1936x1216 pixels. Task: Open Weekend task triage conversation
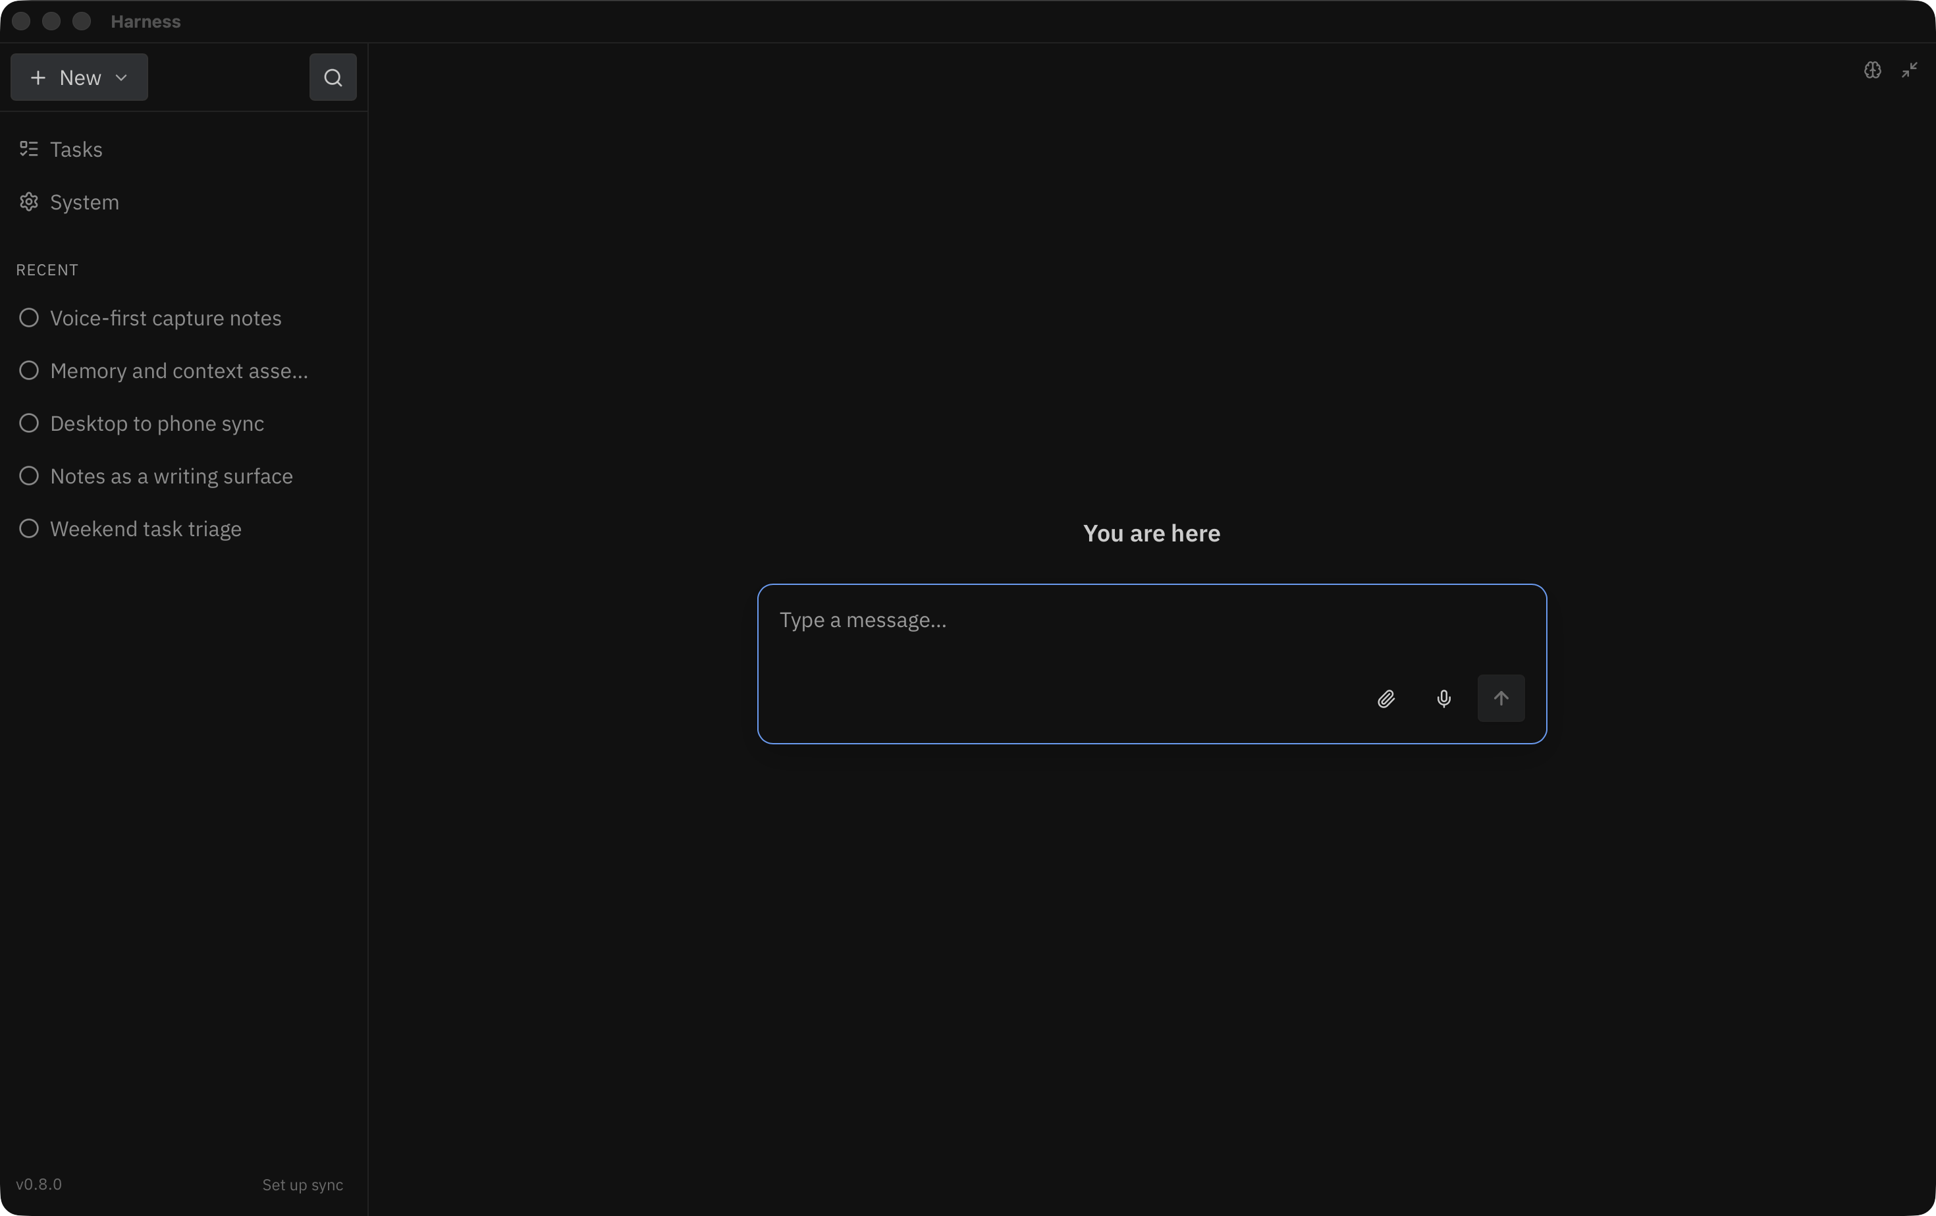tap(184, 528)
